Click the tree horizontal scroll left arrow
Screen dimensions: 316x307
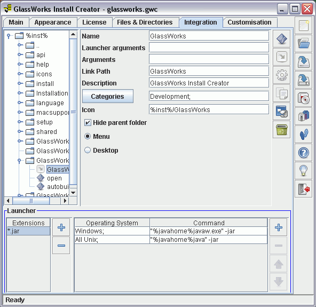click(8, 201)
